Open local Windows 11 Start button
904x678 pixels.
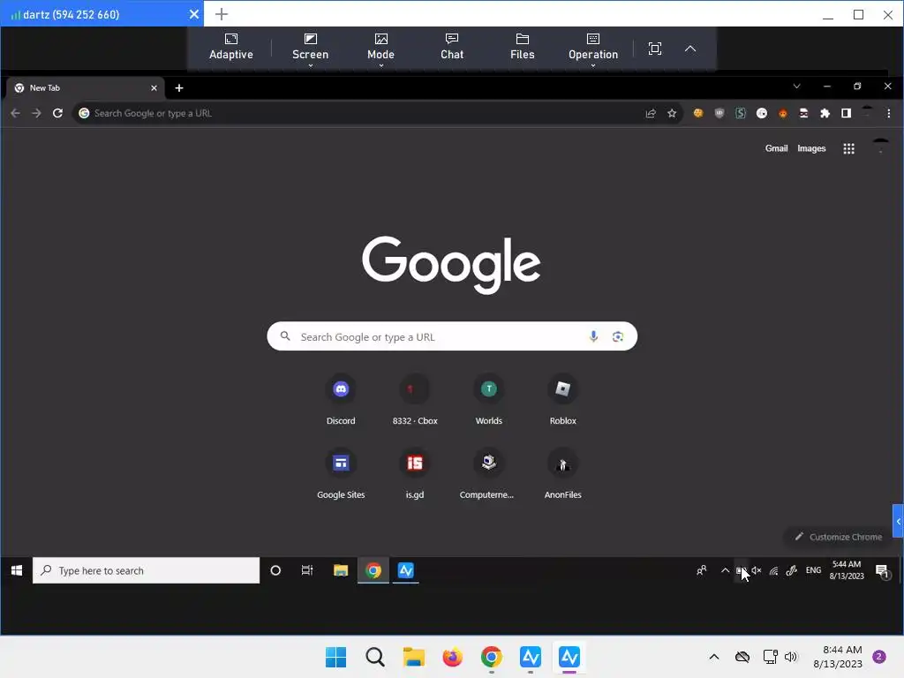(335, 657)
